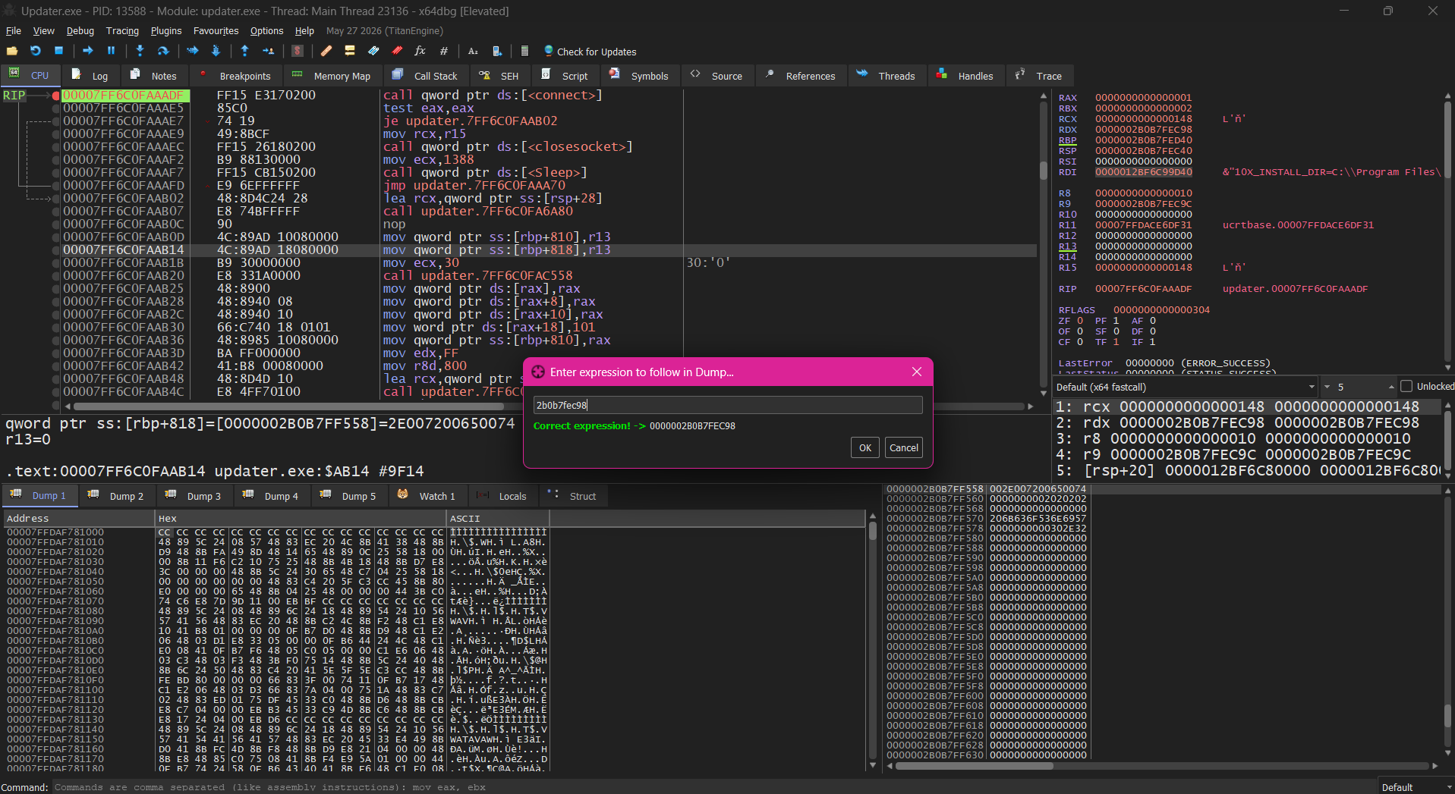Click the Find intermodular calls icon

(496, 51)
